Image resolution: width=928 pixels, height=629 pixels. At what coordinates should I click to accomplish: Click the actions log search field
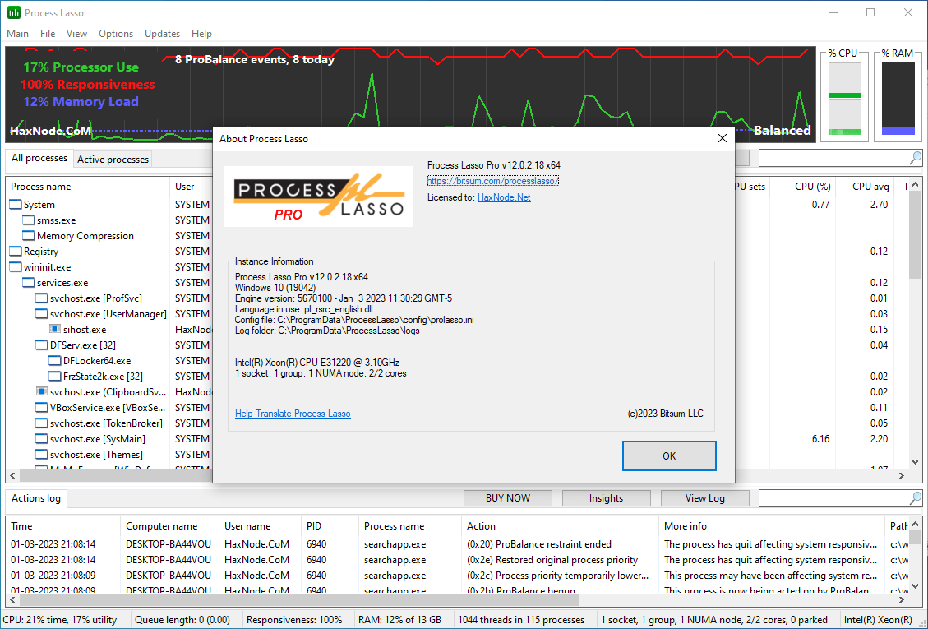click(834, 499)
